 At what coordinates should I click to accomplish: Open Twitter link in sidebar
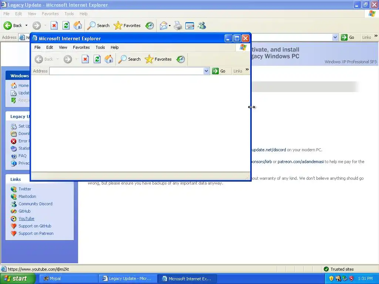[25, 189]
